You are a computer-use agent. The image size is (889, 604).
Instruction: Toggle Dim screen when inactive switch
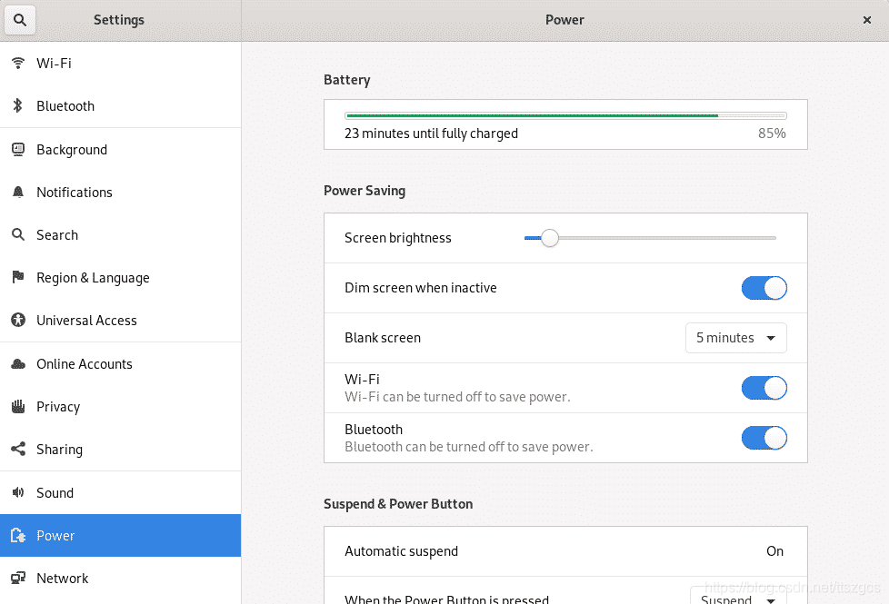coord(764,288)
